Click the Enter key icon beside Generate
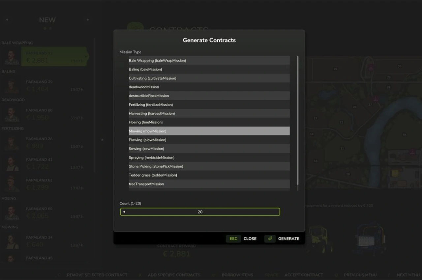Image resolution: width=422 pixels, height=280 pixels. pyautogui.click(x=270, y=239)
